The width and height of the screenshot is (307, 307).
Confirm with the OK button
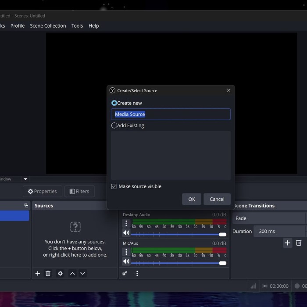tap(192, 199)
